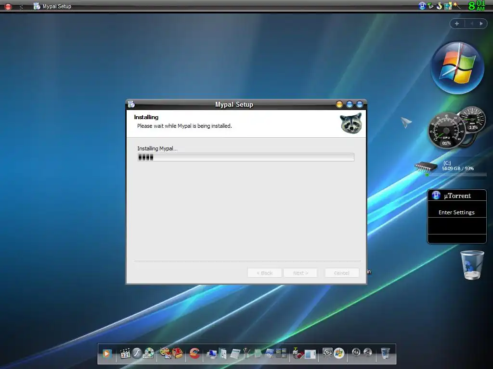Screen dimensions: 493x369
Task: Open the pencil cup dock icon
Action: 247,353
